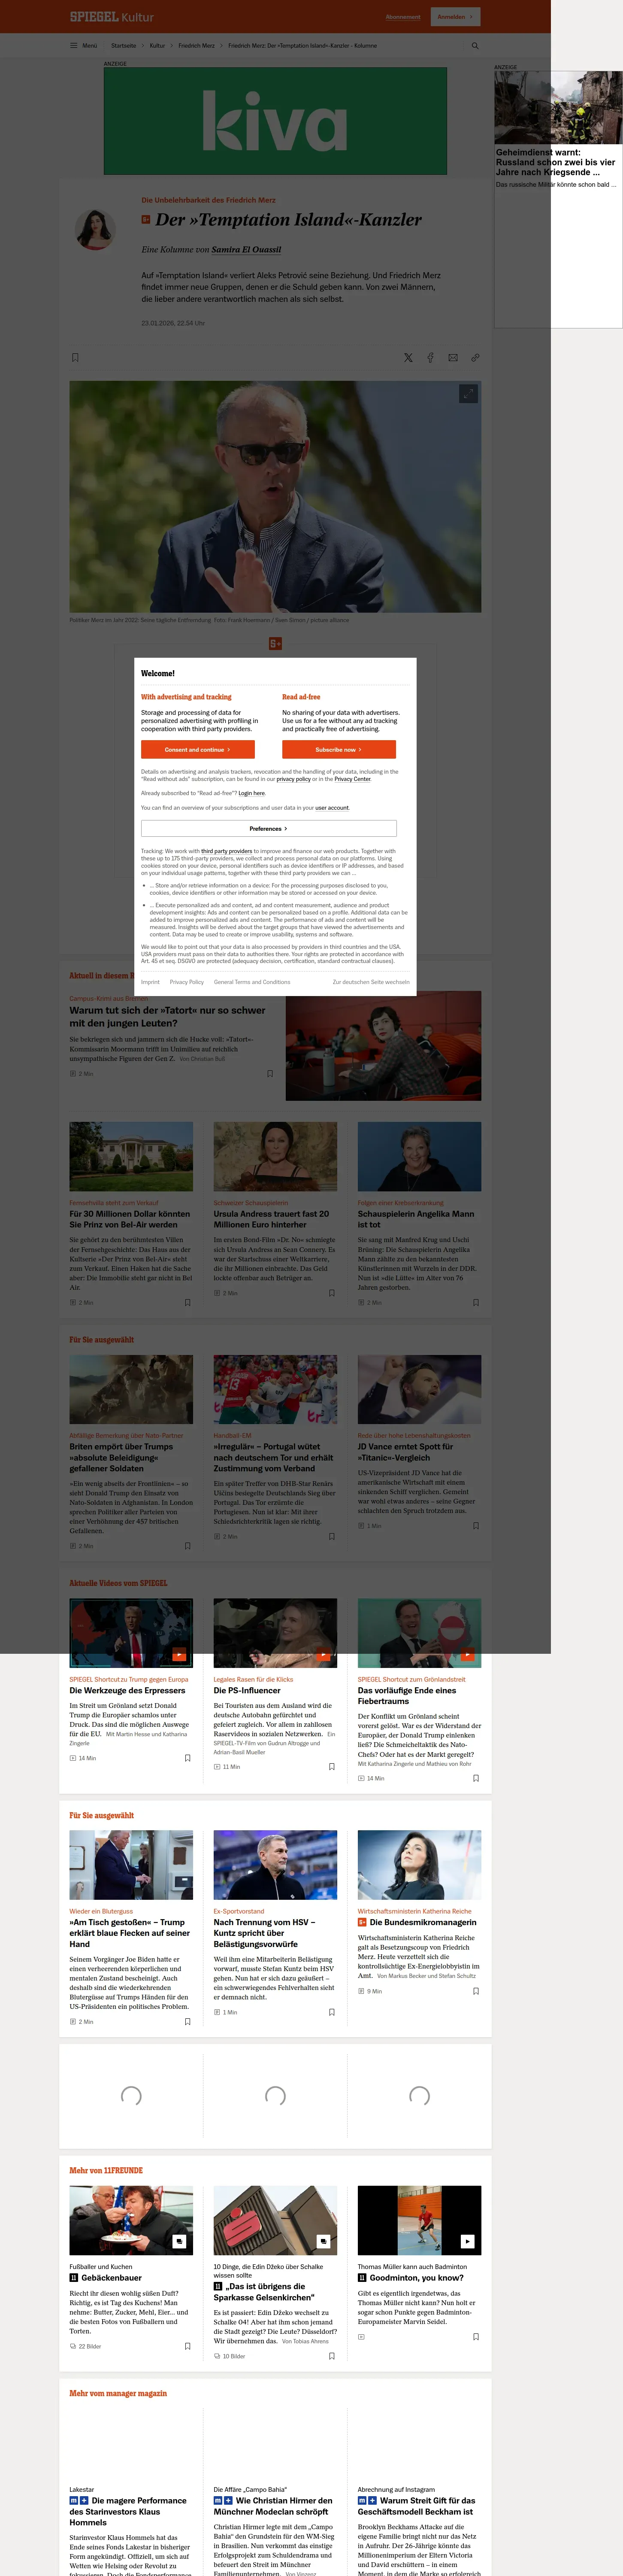623x2576 pixels.
Task: Open the privacy policy link in the dialog
Action: point(294,779)
